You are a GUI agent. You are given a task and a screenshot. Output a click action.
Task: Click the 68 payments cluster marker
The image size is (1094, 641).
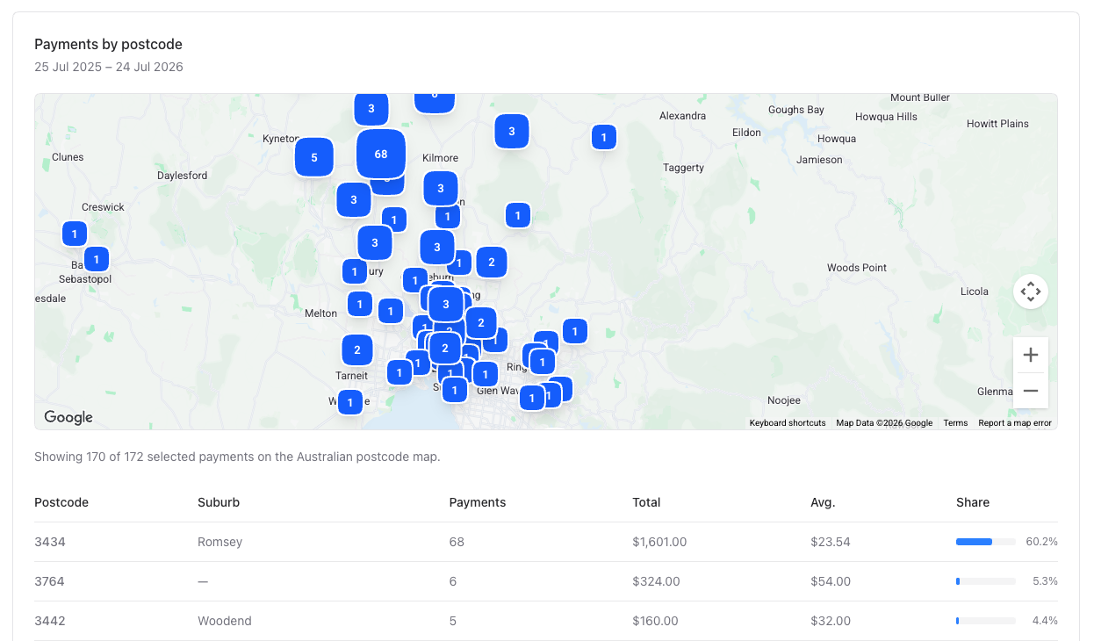click(x=381, y=154)
